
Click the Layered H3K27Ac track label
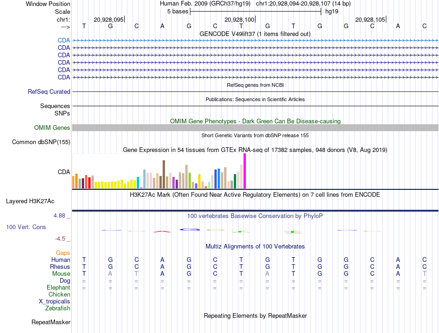coord(30,201)
